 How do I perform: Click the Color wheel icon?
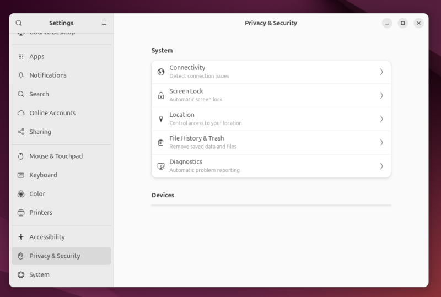[21, 194]
